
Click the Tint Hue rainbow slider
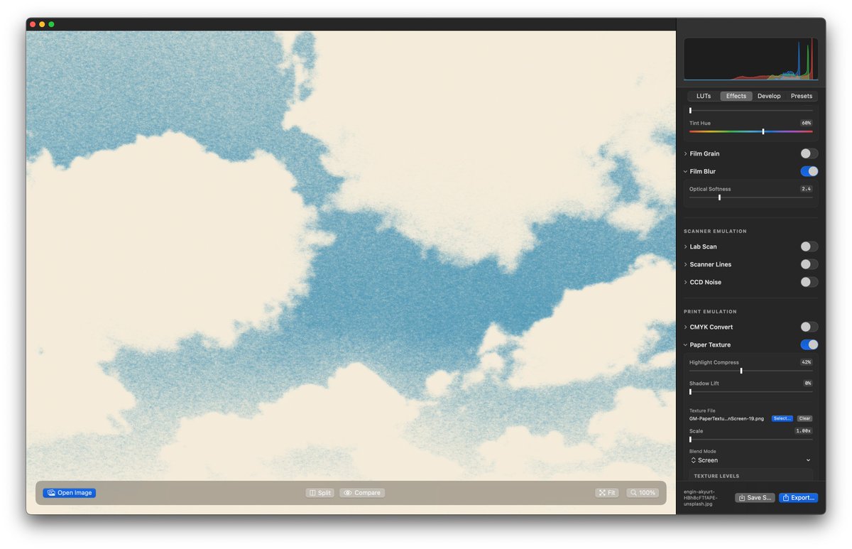click(x=750, y=131)
